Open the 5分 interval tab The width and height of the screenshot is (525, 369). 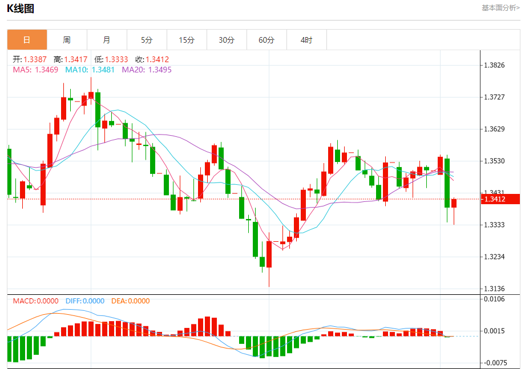[147, 40]
